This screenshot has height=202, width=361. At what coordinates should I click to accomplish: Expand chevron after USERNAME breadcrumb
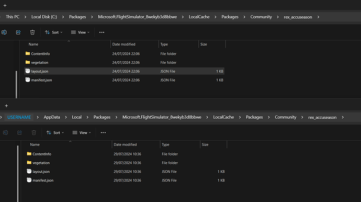pos(38,117)
